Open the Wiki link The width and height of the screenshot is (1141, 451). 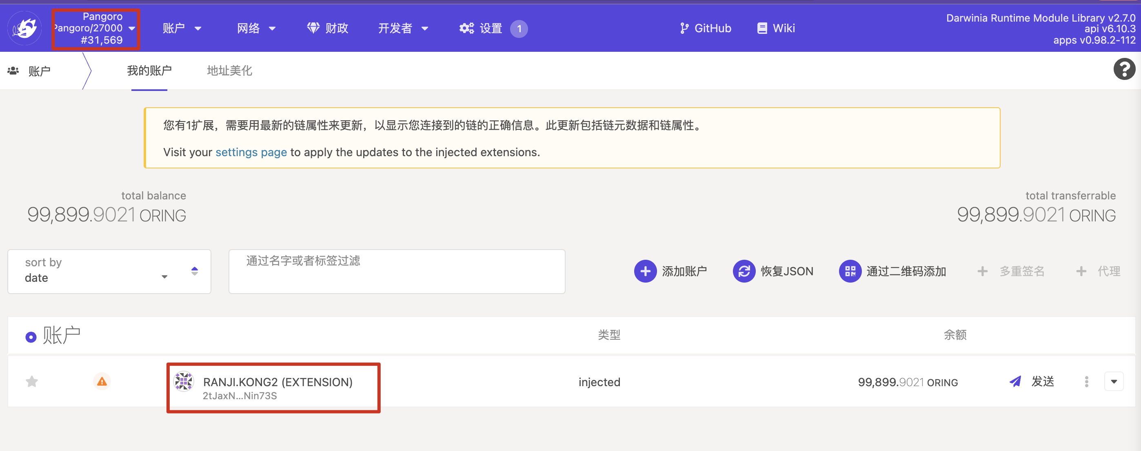(x=776, y=28)
